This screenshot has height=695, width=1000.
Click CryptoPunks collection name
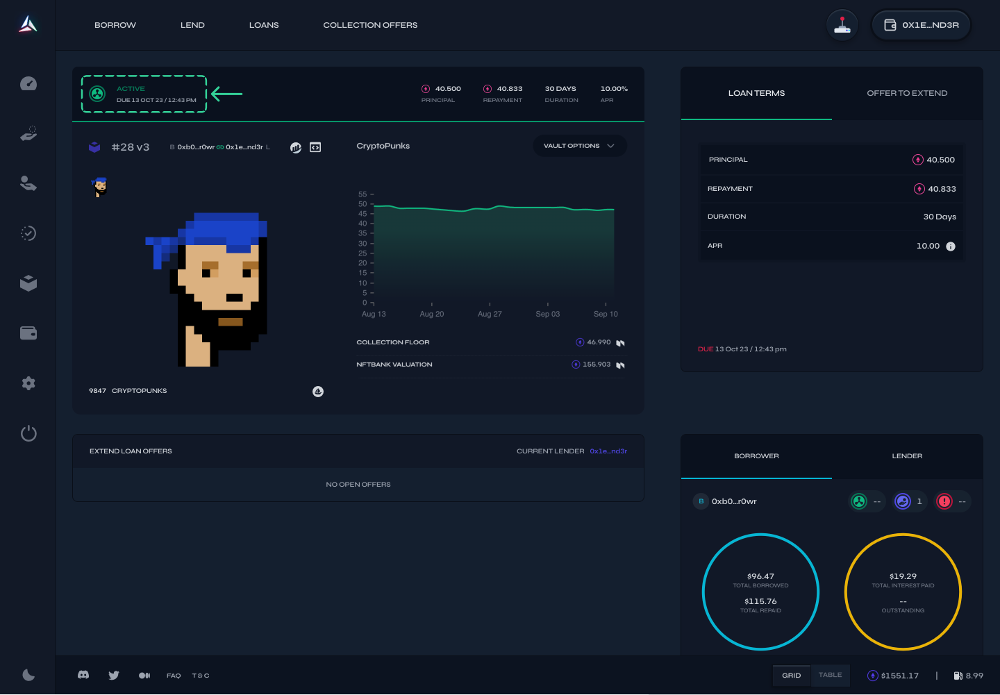[383, 146]
